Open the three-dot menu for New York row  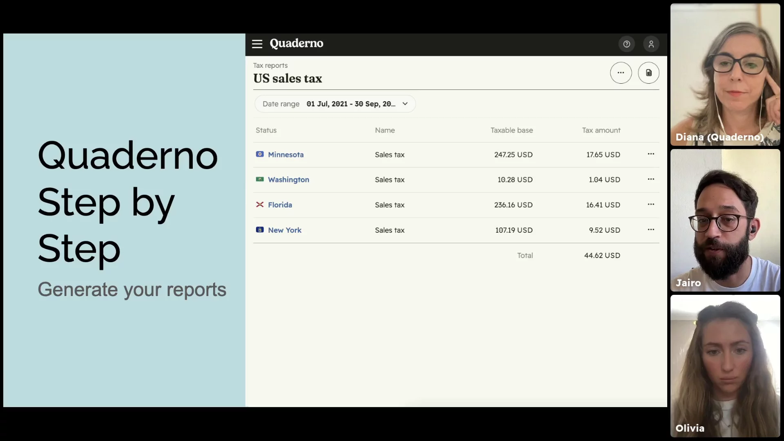651,229
